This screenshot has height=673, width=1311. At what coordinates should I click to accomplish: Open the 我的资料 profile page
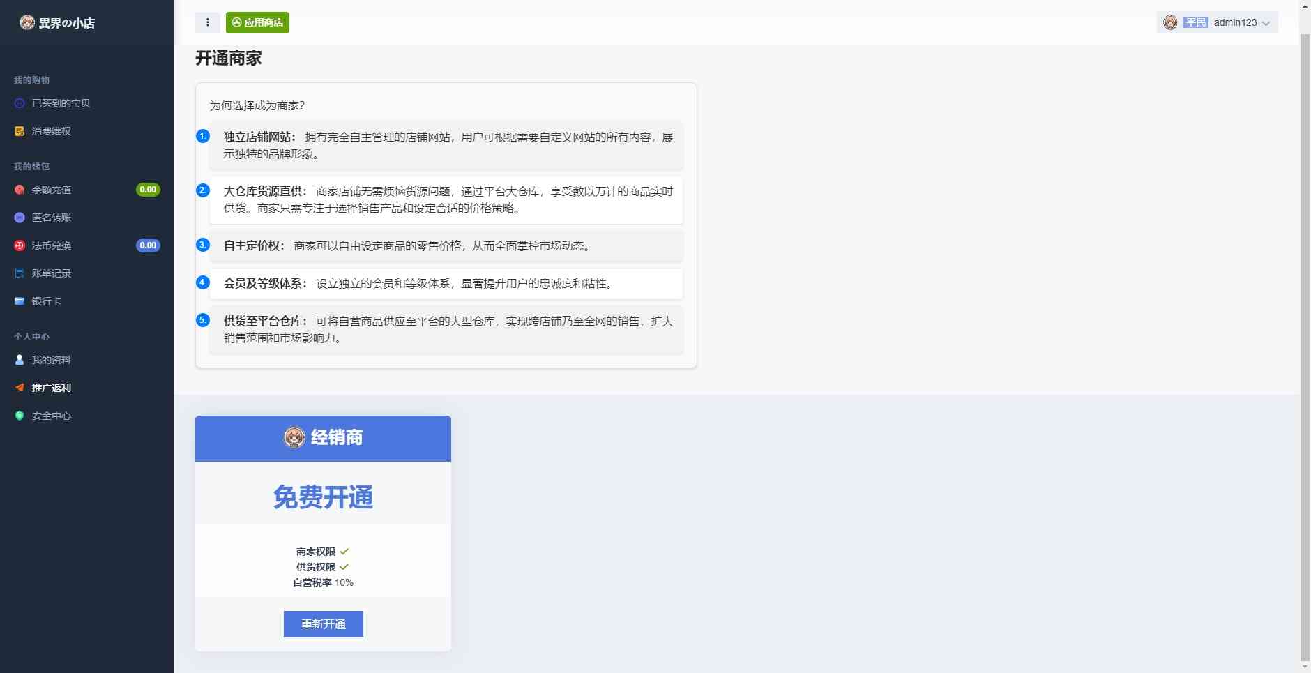pos(51,360)
